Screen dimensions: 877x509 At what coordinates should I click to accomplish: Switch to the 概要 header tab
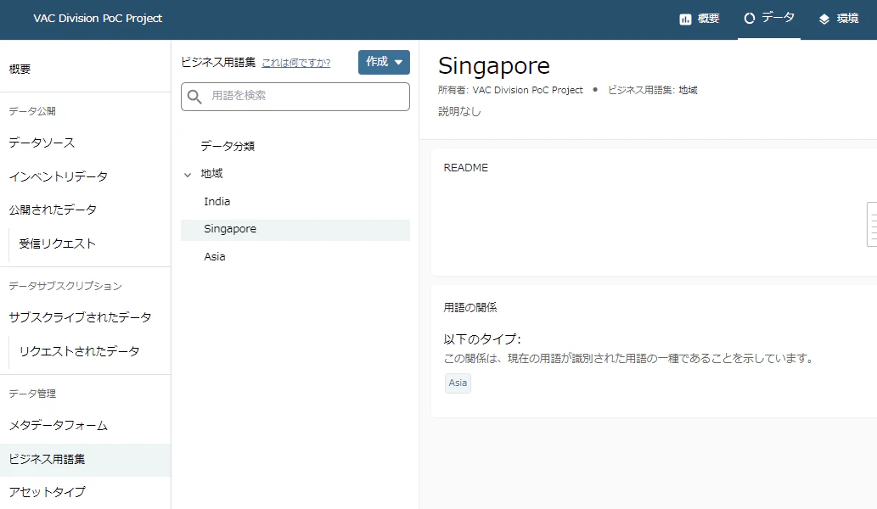[700, 19]
